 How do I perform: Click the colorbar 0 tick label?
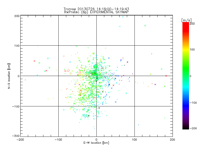(x=190, y=76)
